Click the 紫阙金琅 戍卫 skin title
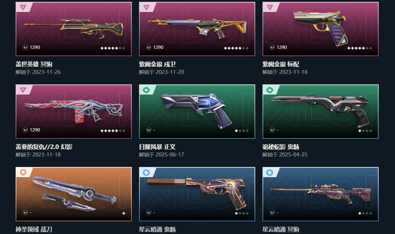 pos(158,64)
